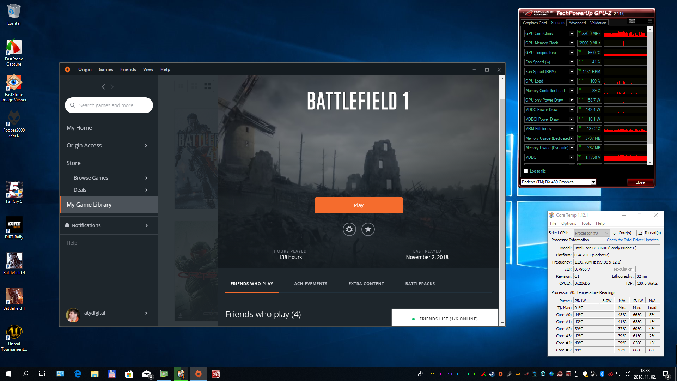Open the Help menu in Origin menu bar
This screenshot has width=677, height=381.
pyautogui.click(x=165, y=69)
